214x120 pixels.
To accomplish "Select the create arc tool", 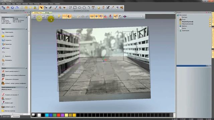I will coord(89,8).
